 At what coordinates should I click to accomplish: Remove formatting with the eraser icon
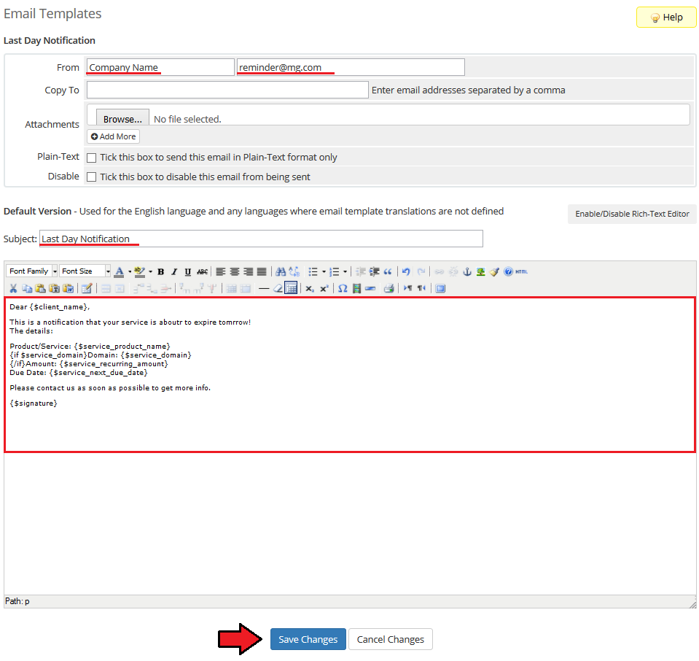click(278, 289)
